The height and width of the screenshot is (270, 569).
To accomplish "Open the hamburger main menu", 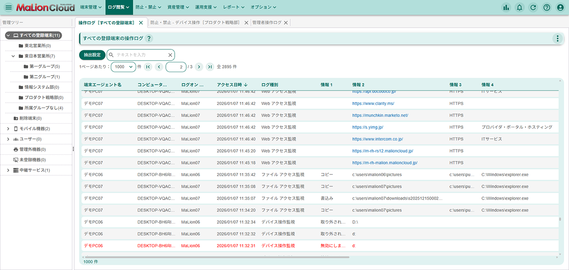I will pos(8,7).
